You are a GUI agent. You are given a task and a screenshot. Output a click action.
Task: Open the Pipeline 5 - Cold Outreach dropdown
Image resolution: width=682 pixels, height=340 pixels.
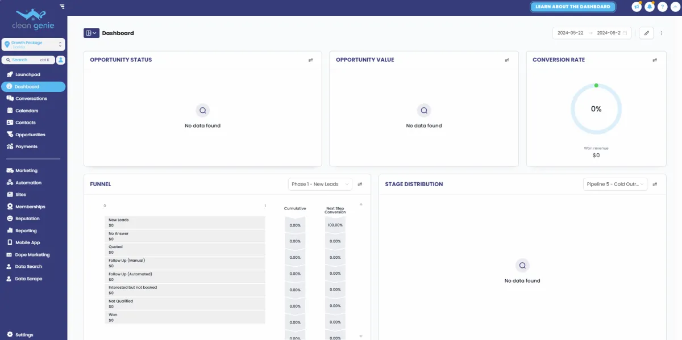616,184
